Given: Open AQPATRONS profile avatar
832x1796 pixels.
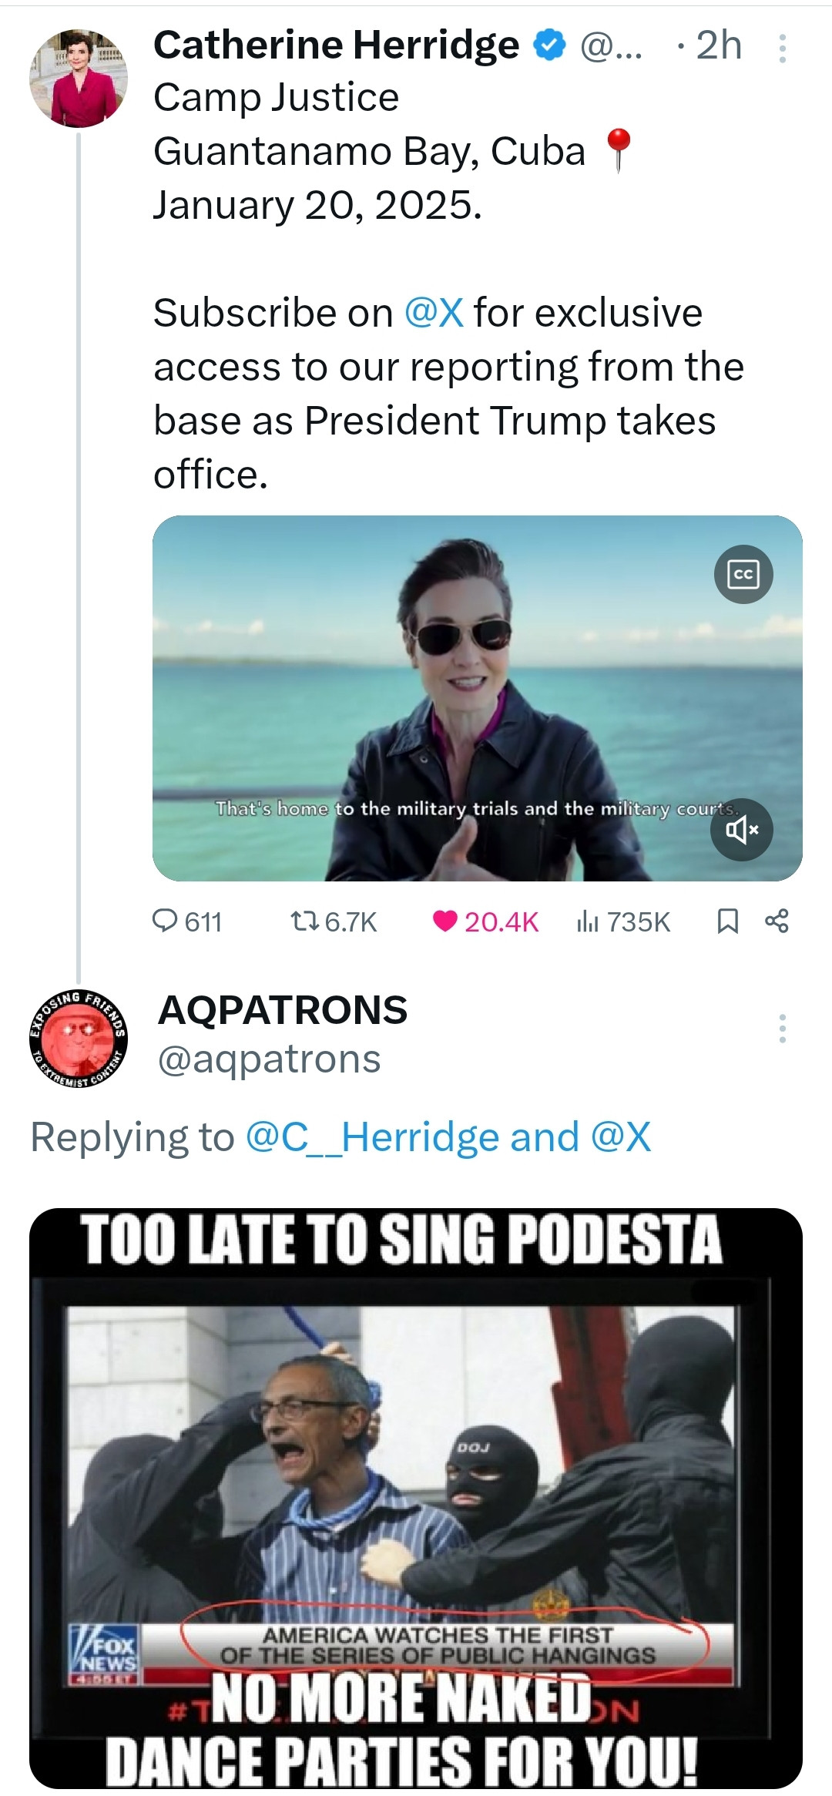Looking at the screenshot, I should [x=79, y=1038].
